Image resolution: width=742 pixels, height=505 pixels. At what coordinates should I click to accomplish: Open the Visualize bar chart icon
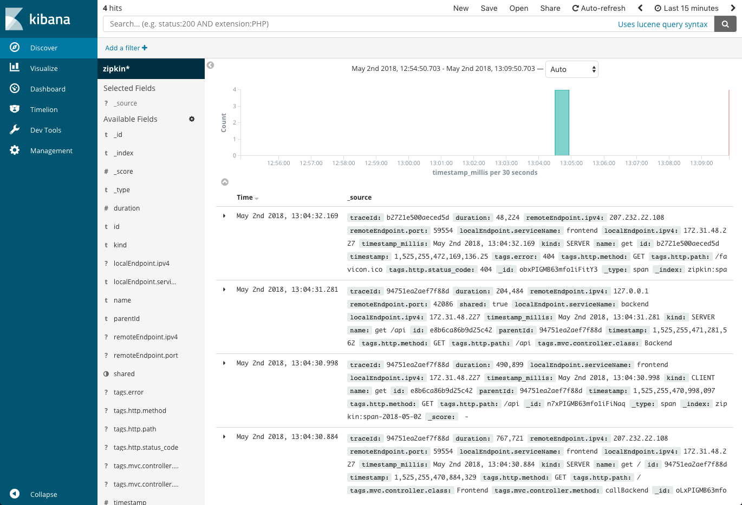click(15, 68)
